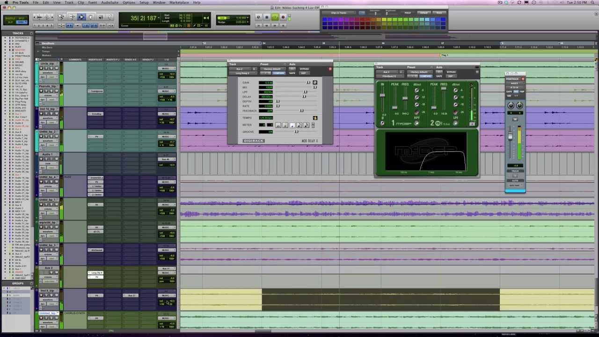This screenshot has width=599, height=337.
Task: Adjust the IN fader in McDSP filter
Action: (x=382, y=95)
